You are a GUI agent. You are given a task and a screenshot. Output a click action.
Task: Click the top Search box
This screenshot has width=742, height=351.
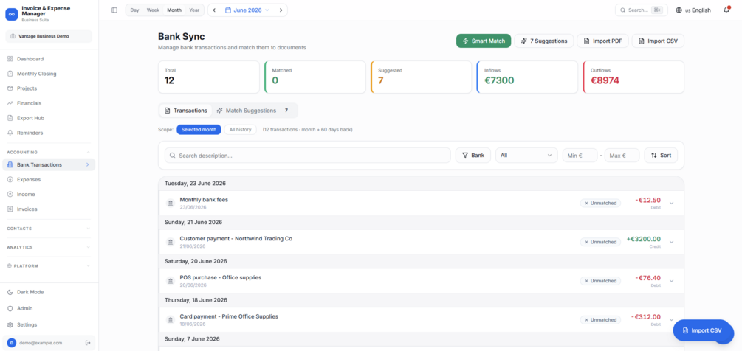641,10
